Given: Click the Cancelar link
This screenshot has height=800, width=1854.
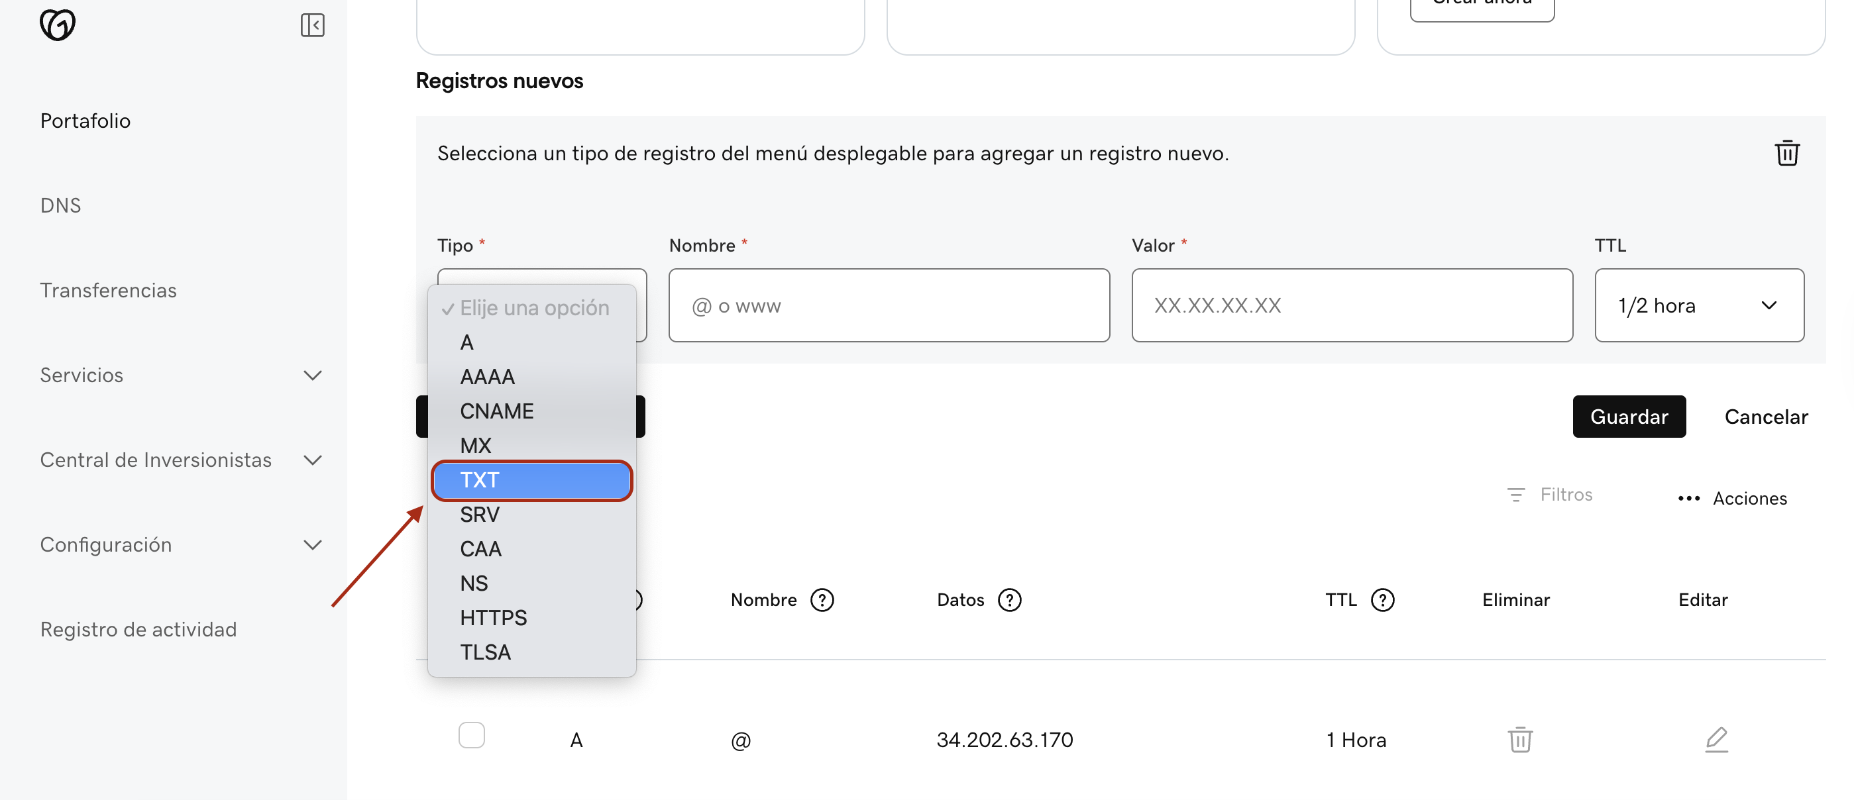Looking at the screenshot, I should click(1765, 417).
